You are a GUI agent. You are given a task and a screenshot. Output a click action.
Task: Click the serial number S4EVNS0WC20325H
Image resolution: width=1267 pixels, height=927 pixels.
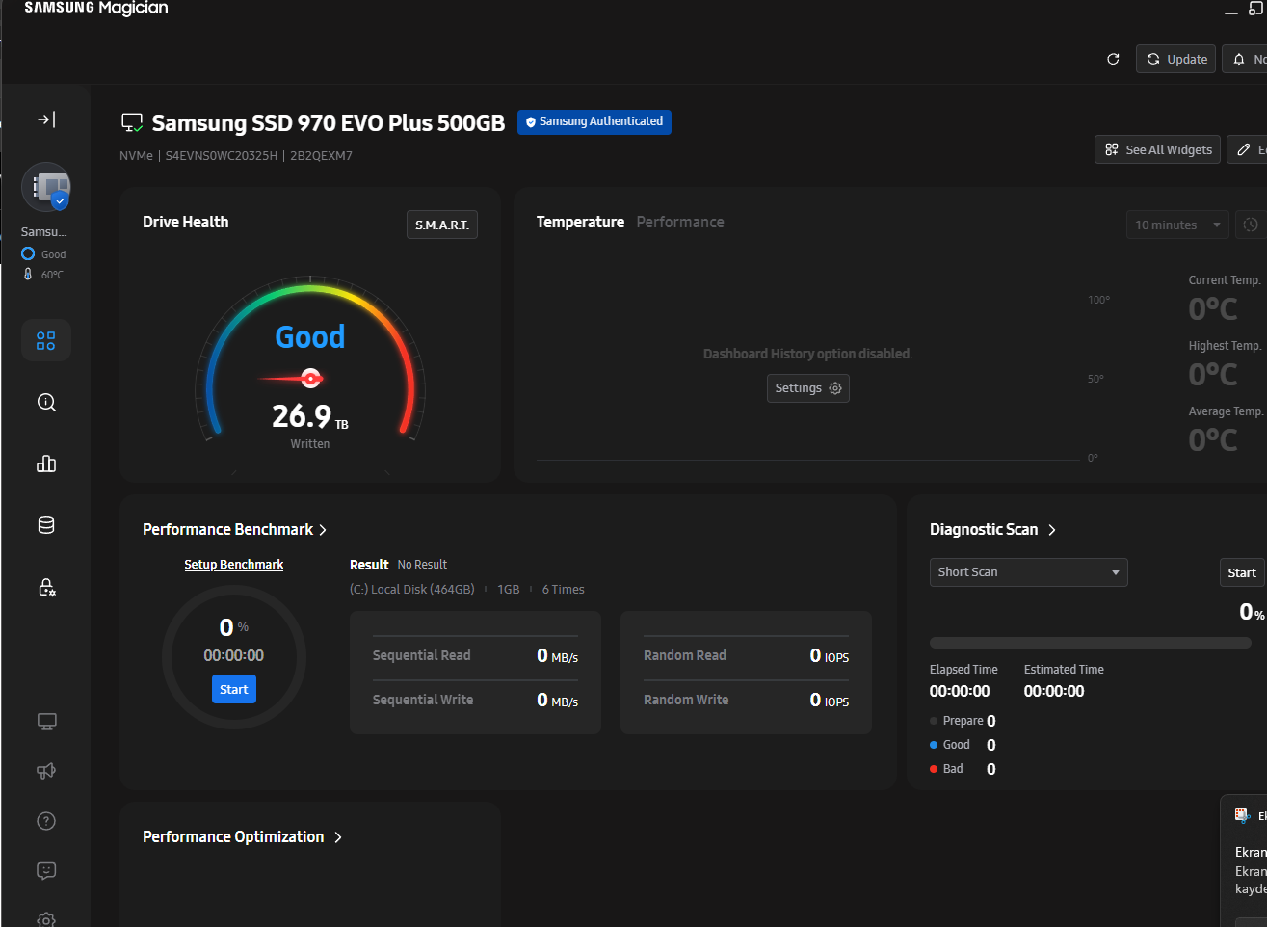point(222,155)
